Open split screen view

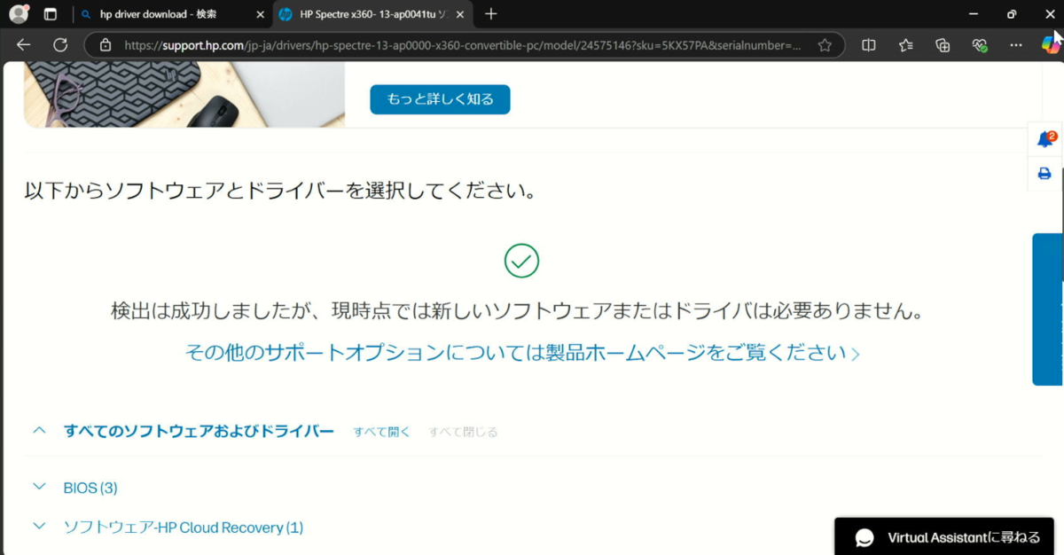tap(869, 45)
